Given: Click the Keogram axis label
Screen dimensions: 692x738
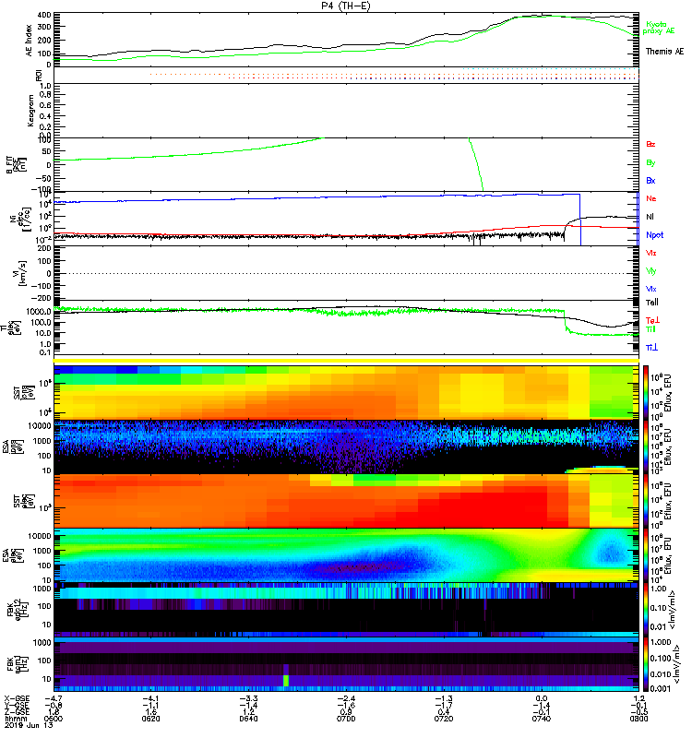Looking at the screenshot, I should tap(30, 111).
